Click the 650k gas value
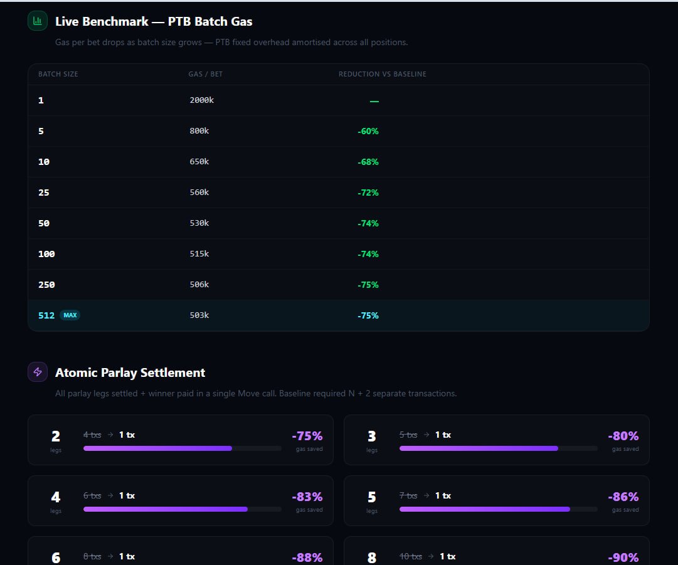678x565 pixels. [x=199, y=161]
